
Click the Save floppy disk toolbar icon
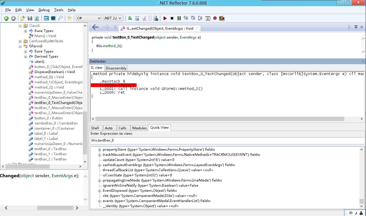(x=30, y=18)
